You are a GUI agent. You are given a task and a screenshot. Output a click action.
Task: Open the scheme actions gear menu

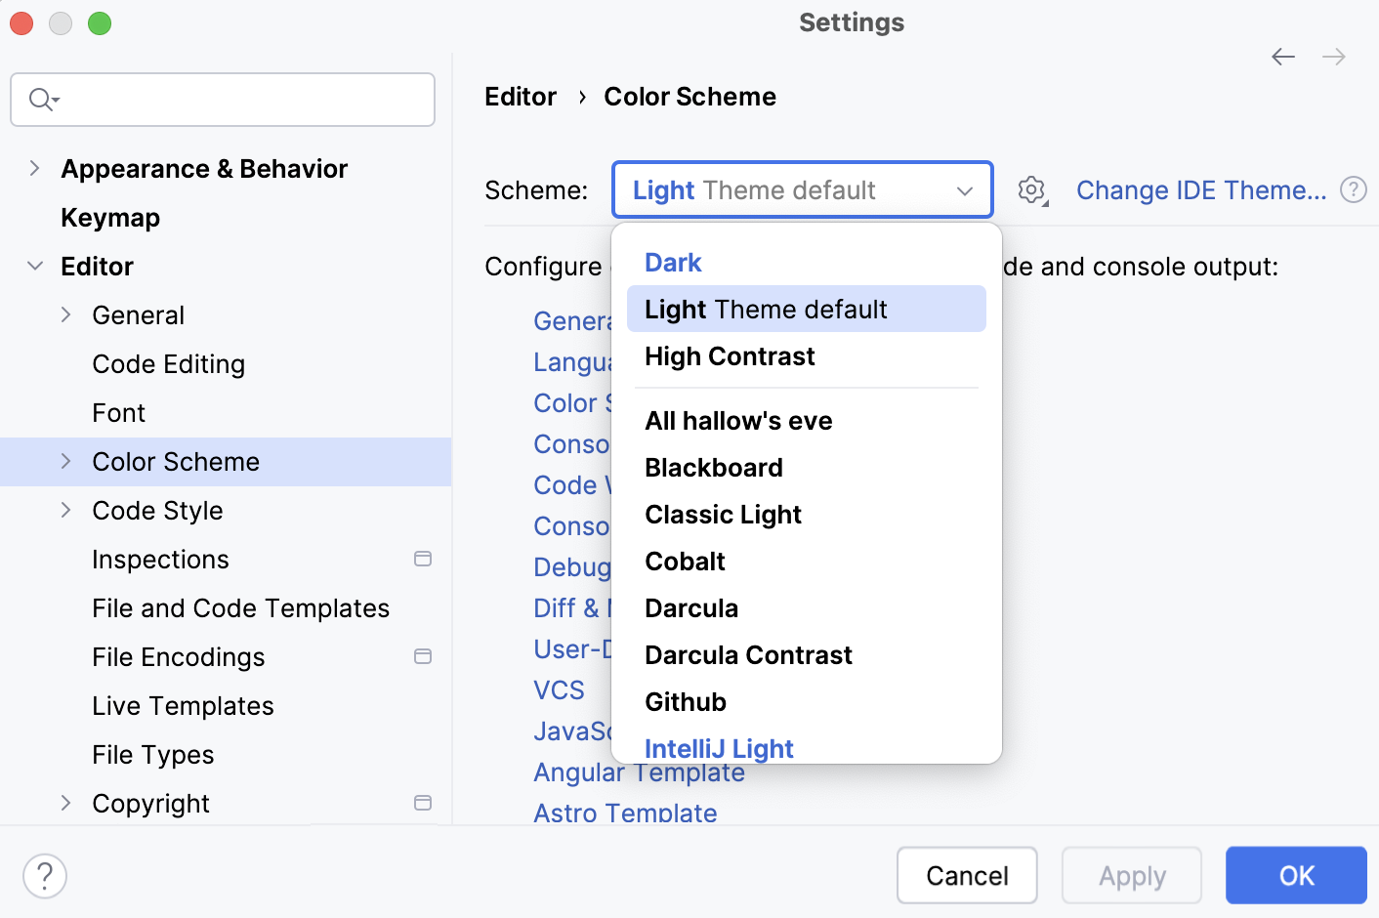tap(1031, 189)
